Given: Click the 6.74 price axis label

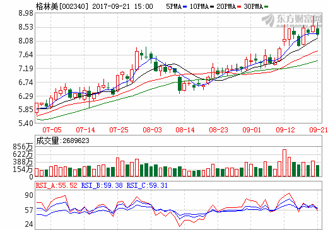Looking at the screenshot, I should [26, 83].
